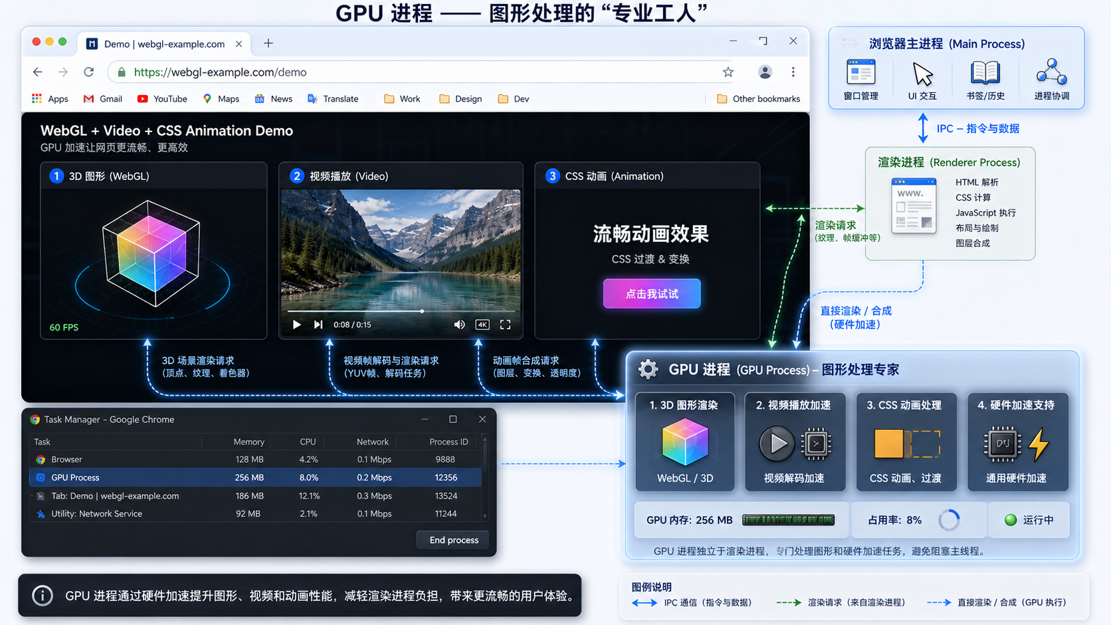The image size is (1111, 625).
Task: Go back with the browser back arrow
Action: click(x=38, y=72)
